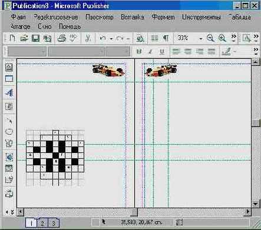The height and width of the screenshot is (230, 261).
Task: Go to page 3 in the page navigator
Action: pyautogui.click(x=53, y=223)
